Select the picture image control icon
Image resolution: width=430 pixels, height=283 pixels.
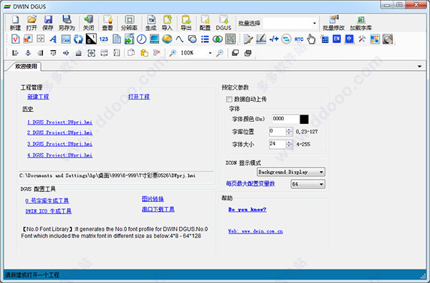point(66,39)
